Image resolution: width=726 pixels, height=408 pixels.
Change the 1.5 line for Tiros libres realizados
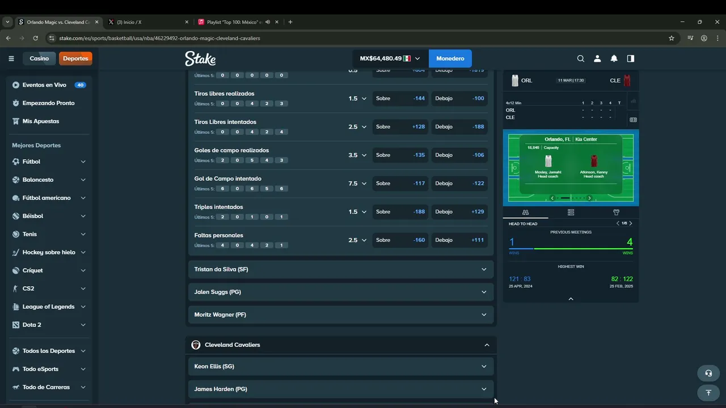pyautogui.click(x=357, y=99)
